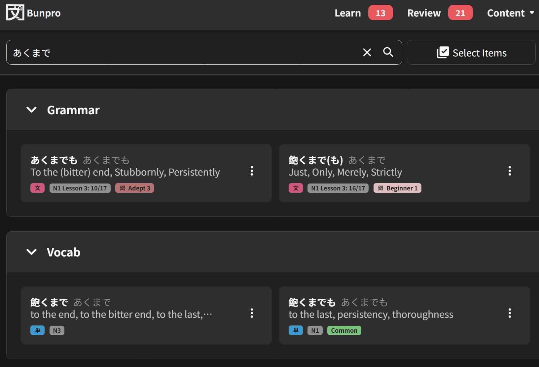Image resolution: width=539 pixels, height=367 pixels.
Task: Open options menu for あくまでも grammar card
Action: click(x=252, y=171)
